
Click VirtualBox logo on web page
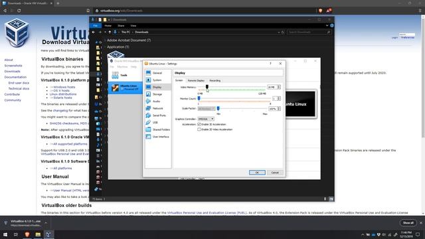coord(17,33)
